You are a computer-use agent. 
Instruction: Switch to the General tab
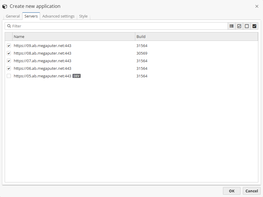(13, 16)
